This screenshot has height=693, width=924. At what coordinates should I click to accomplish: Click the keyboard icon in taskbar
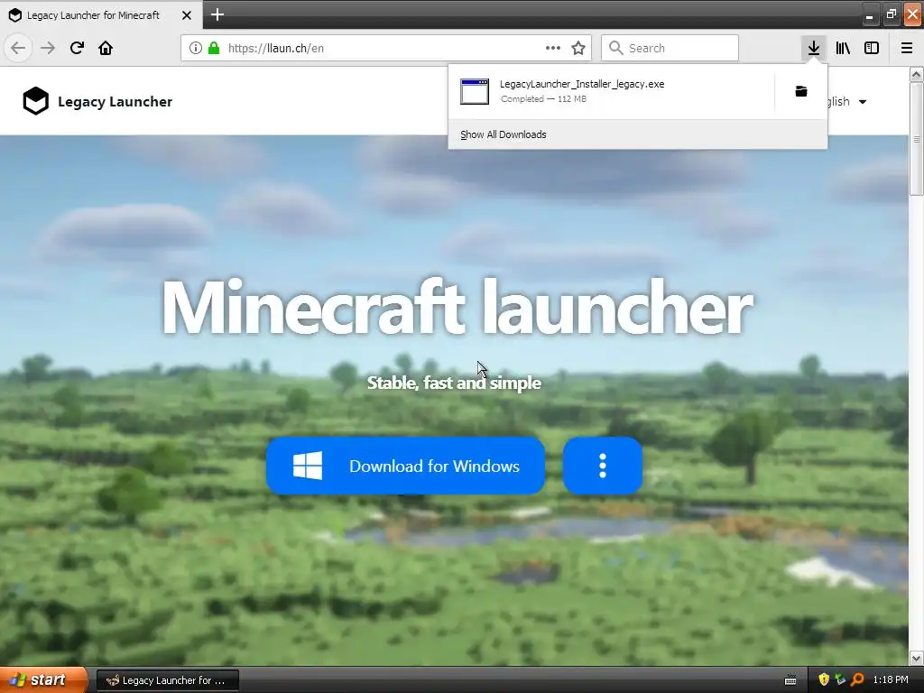pyautogui.click(x=790, y=680)
